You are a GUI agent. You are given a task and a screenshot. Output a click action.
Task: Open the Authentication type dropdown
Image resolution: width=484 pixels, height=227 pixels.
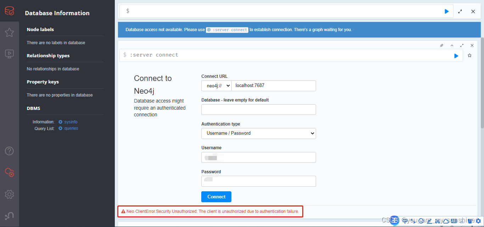click(x=259, y=133)
